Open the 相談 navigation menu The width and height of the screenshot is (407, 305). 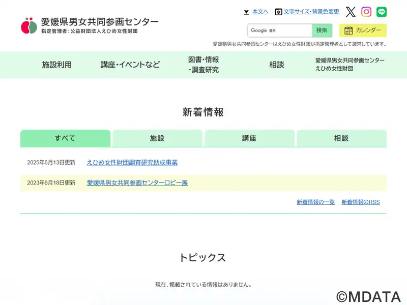tap(277, 65)
